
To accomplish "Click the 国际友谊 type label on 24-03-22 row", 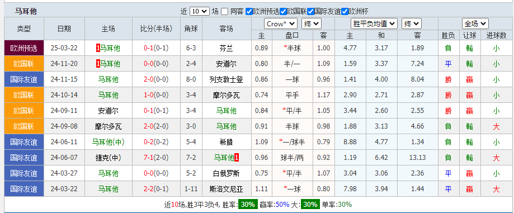I will tap(24, 189).
